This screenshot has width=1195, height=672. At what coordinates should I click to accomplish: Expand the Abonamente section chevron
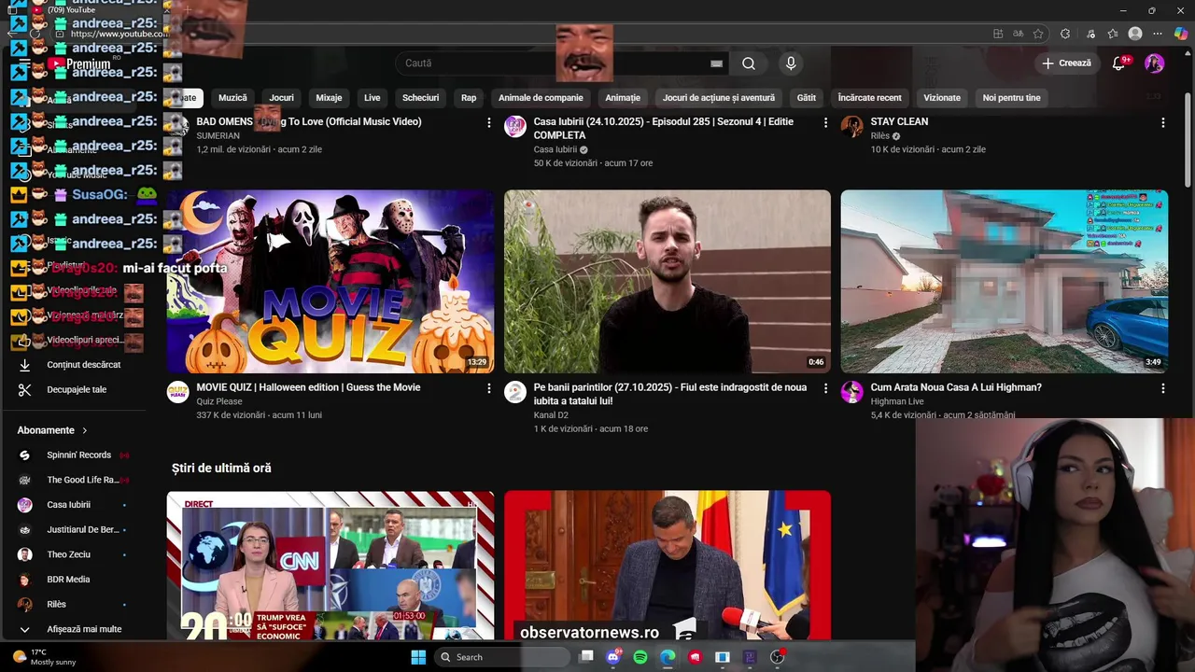(x=85, y=430)
